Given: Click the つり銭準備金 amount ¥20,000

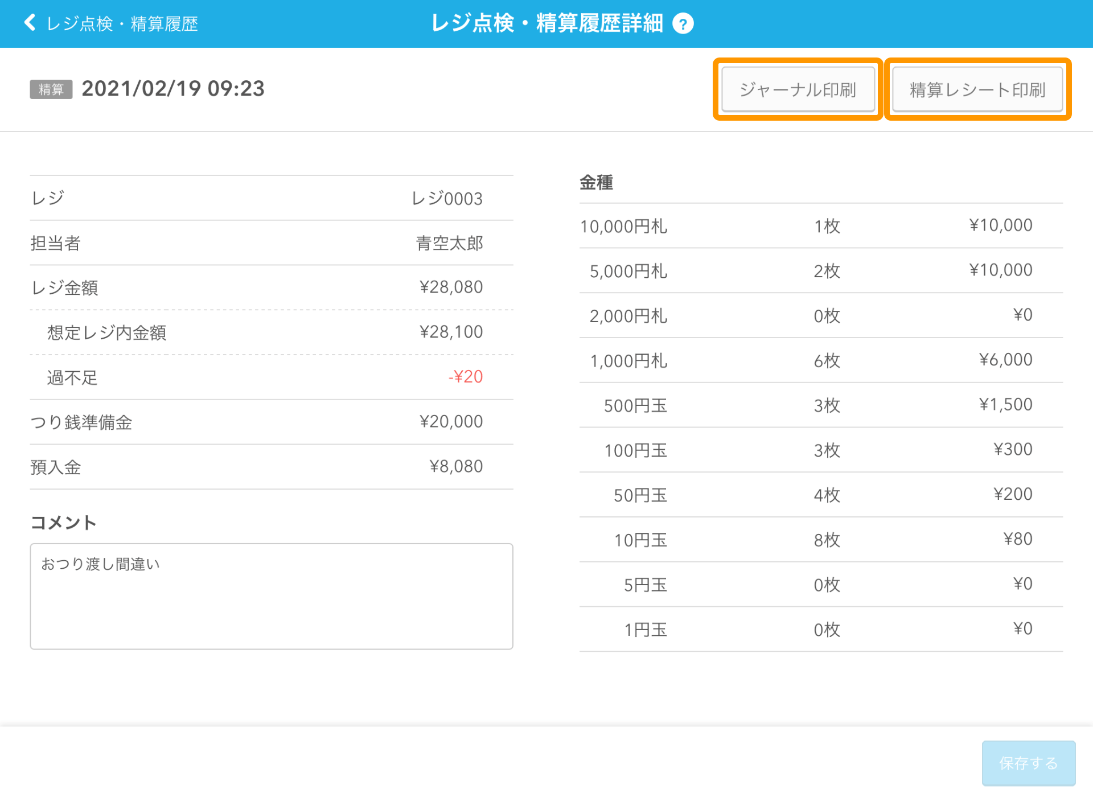Looking at the screenshot, I should pos(451,422).
